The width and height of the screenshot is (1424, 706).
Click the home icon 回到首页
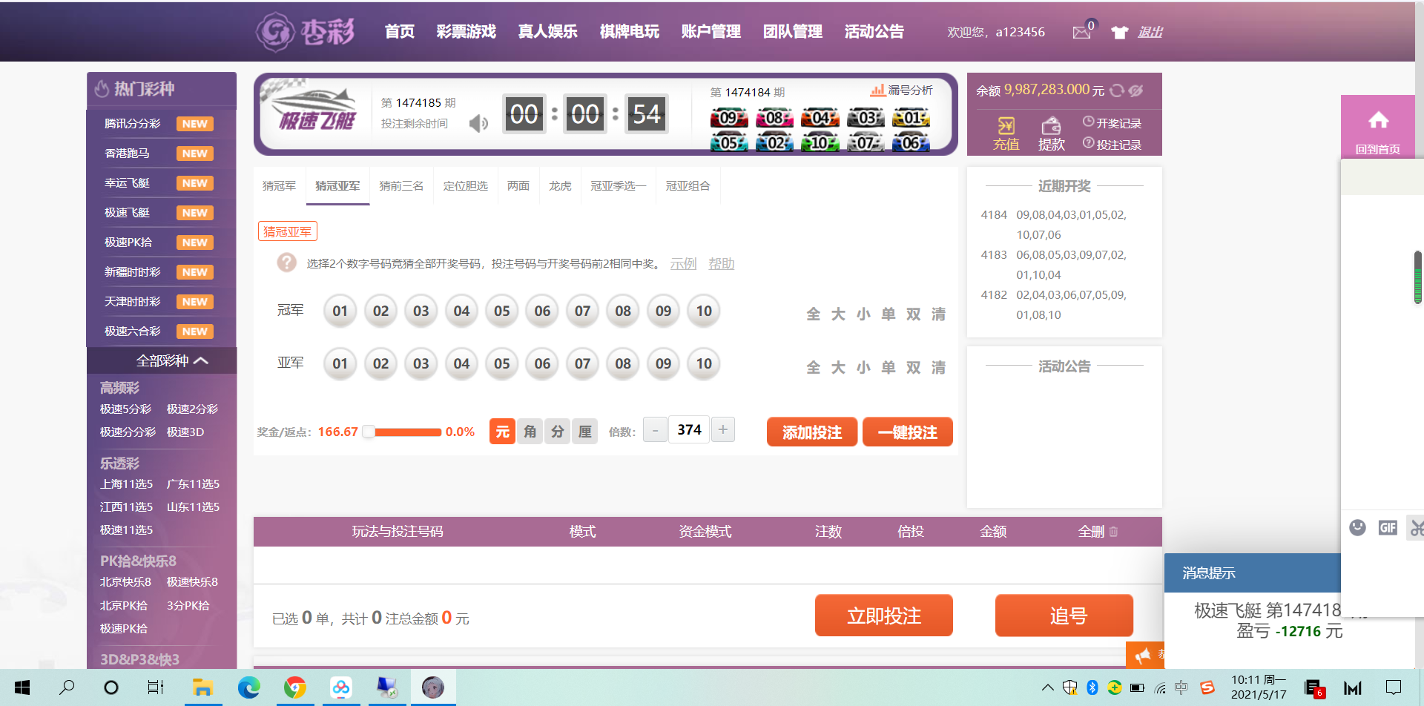click(1378, 121)
